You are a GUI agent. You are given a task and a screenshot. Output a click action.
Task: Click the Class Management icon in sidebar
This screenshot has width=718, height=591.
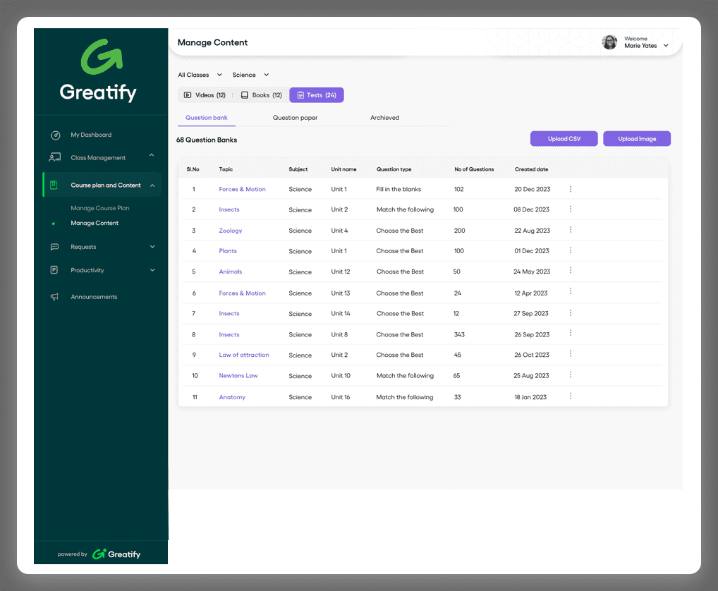pyautogui.click(x=55, y=158)
